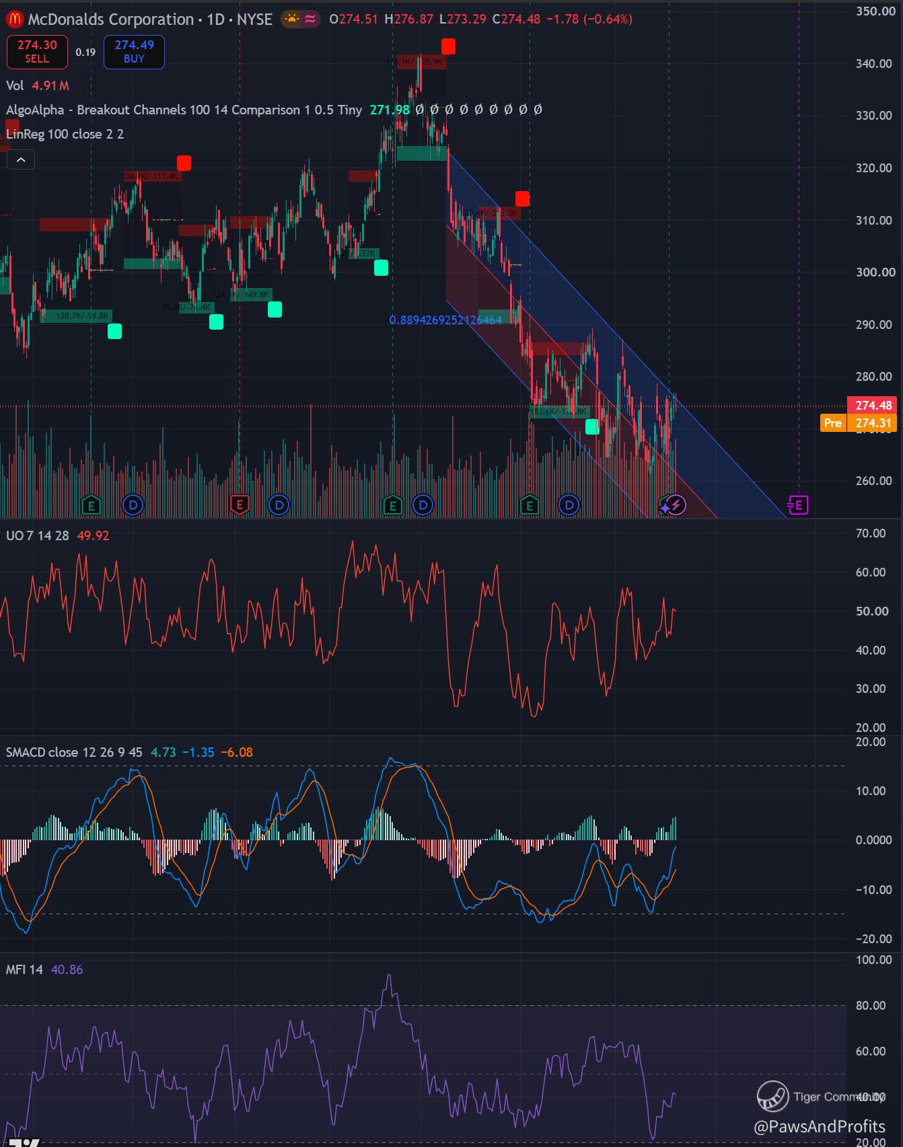The height and width of the screenshot is (1147, 903).
Task: Click the UO value 49.92
Action: tap(94, 535)
